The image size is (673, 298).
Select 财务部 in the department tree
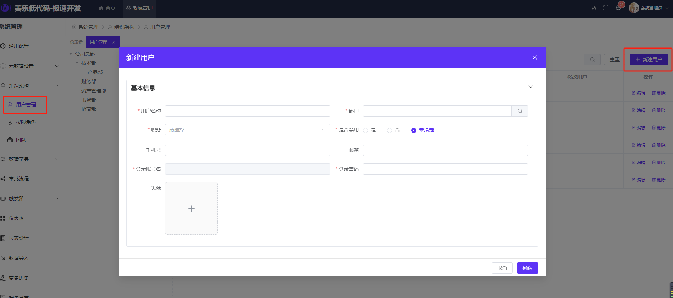click(x=89, y=81)
